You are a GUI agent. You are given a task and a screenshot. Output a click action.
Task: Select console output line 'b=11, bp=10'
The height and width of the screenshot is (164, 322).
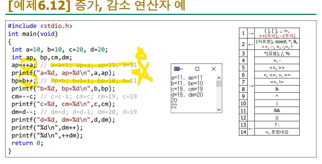click(x=187, y=83)
